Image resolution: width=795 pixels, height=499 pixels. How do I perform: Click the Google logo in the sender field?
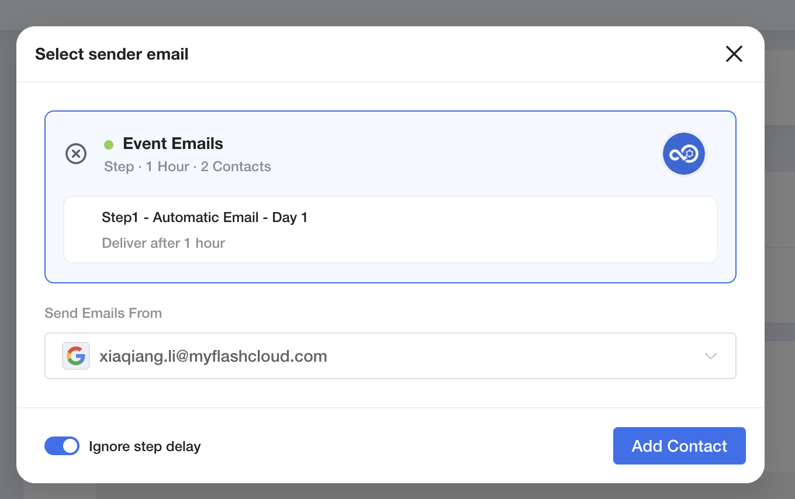tap(76, 356)
